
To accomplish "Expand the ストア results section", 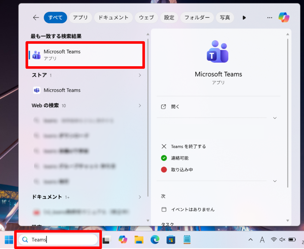I will coord(140,75).
